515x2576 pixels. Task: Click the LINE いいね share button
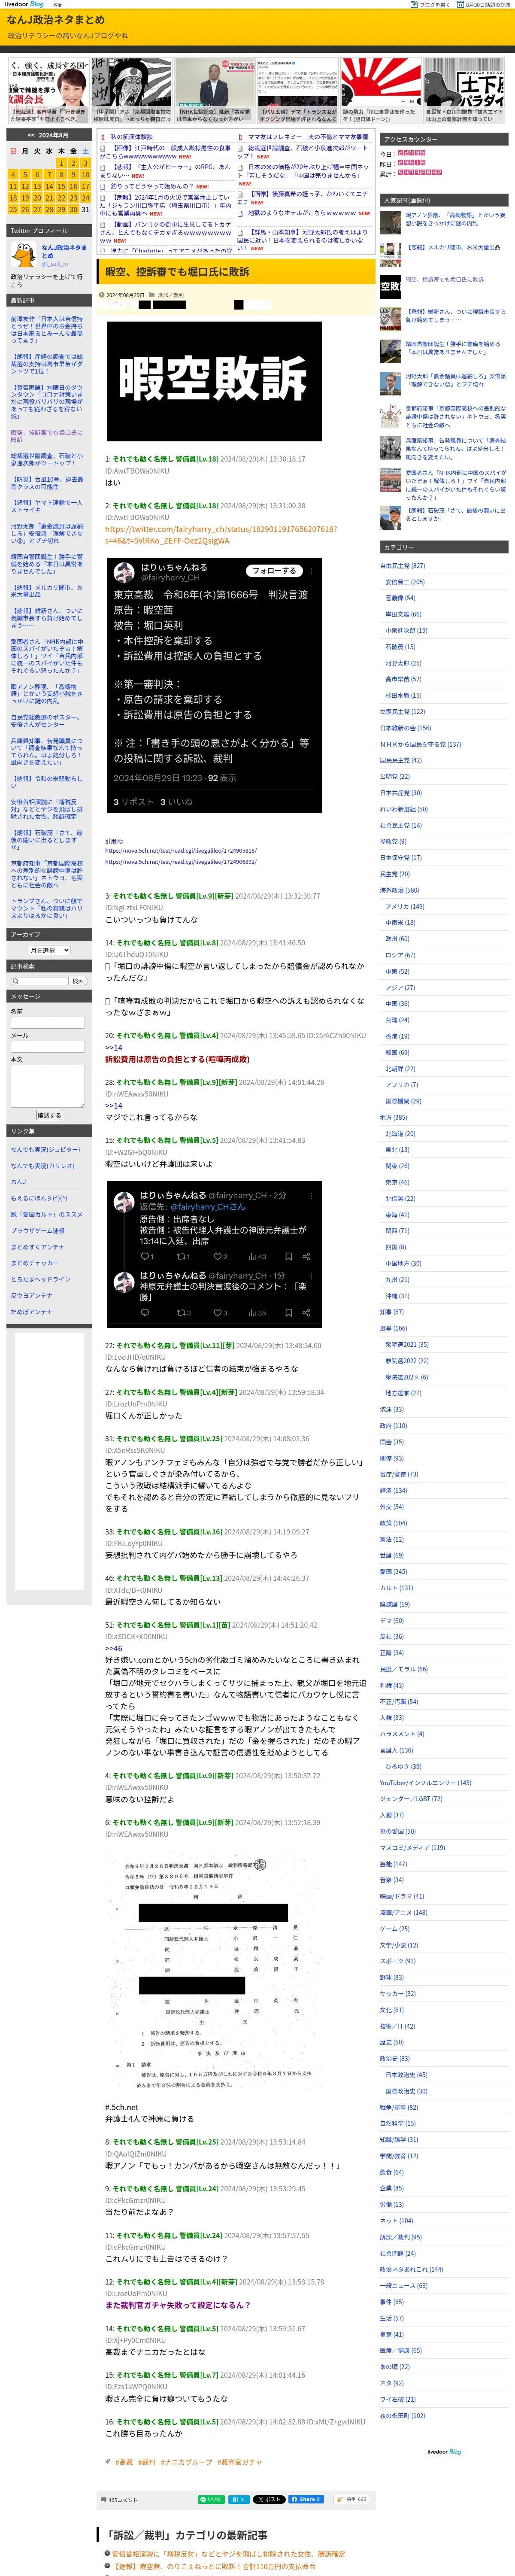pyautogui.click(x=211, y=2499)
